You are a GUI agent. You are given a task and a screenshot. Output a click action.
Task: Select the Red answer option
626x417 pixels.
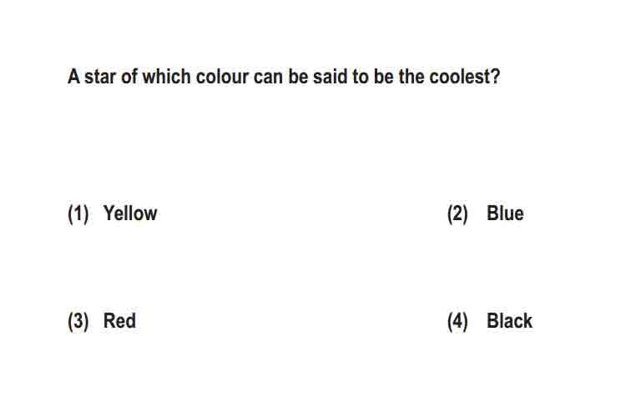pos(119,320)
